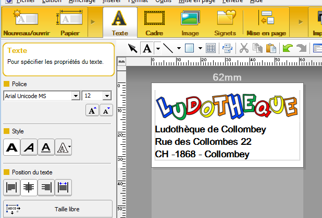Click the Position du texte heading

(32, 172)
